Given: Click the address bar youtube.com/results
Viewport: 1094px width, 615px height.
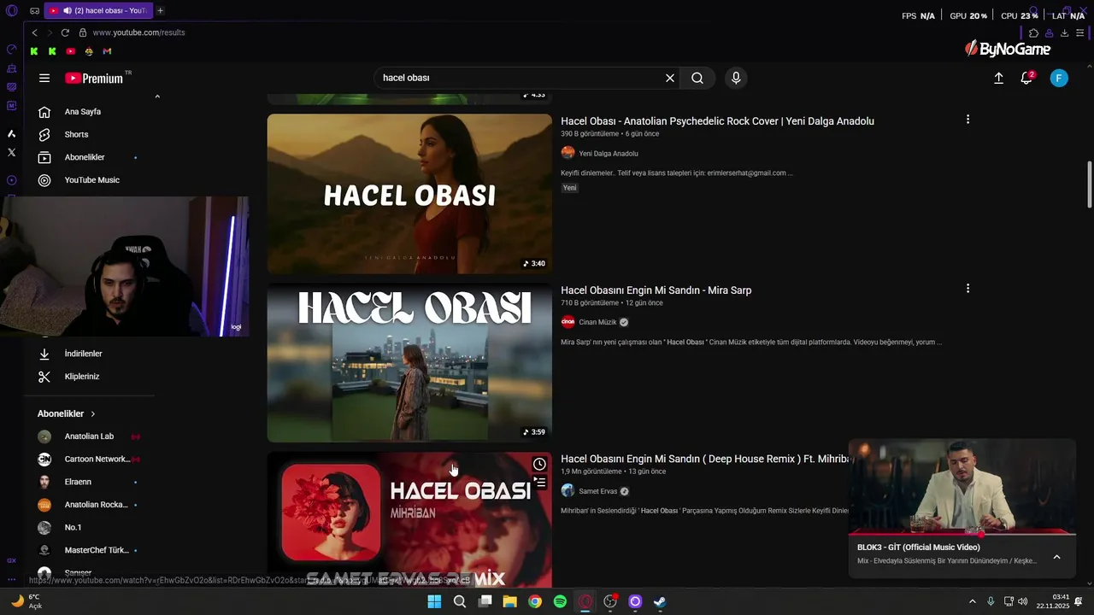Looking at the screenshot, I should [138, 32].
